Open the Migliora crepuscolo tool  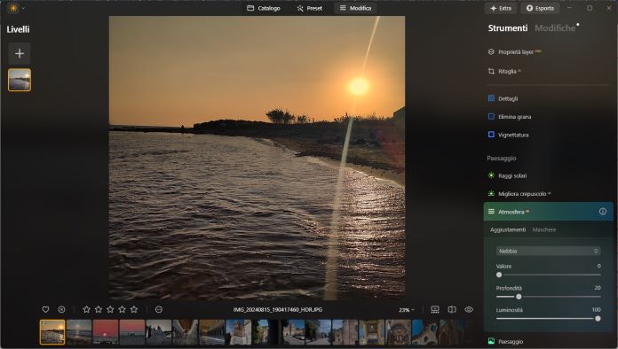[x=519, y=194]
